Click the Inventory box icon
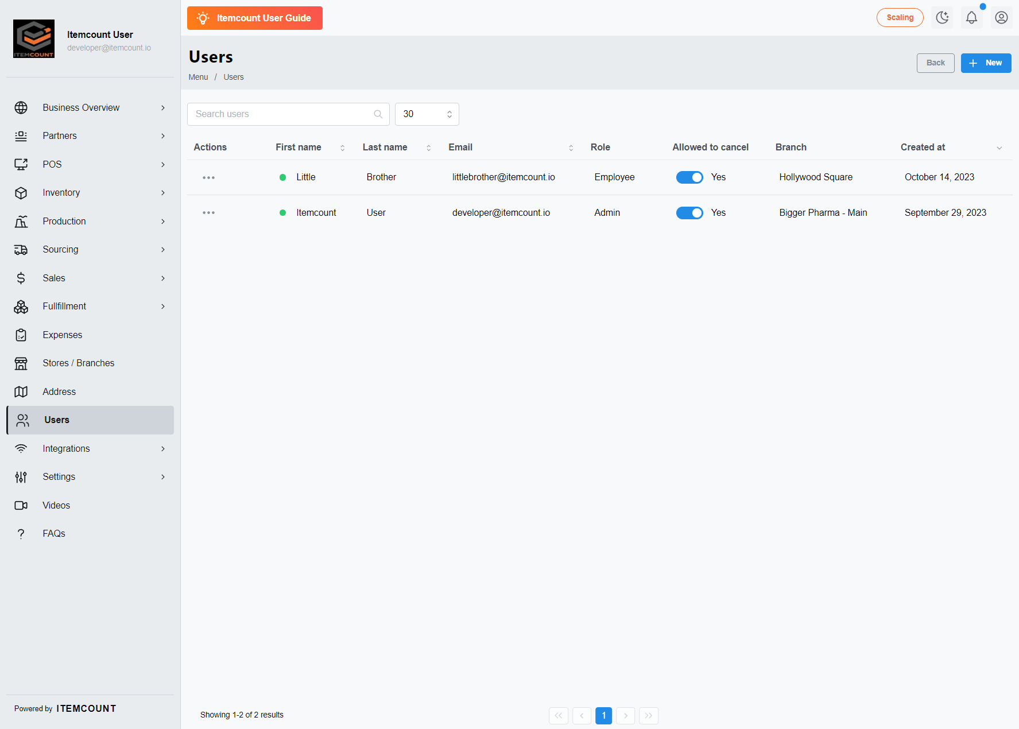The width and height of the screenshot is (1019, 729). [x=21, y=193]
